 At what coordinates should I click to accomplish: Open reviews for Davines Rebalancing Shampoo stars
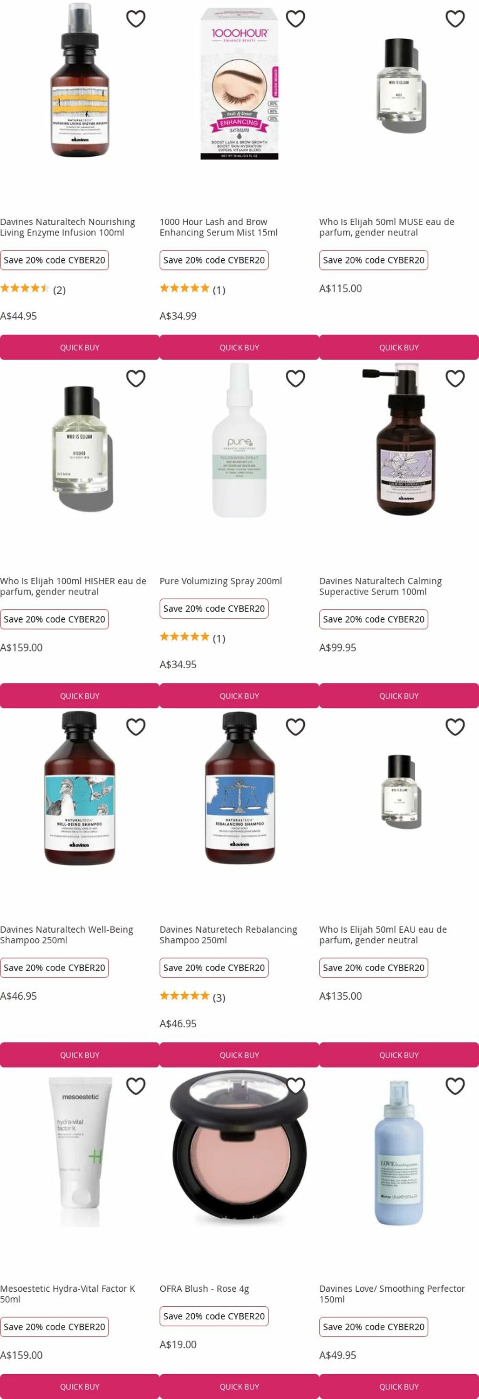pos(185,996)
